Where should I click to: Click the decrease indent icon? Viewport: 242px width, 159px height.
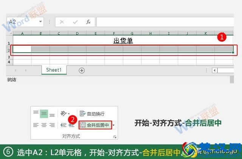point(64,125)
